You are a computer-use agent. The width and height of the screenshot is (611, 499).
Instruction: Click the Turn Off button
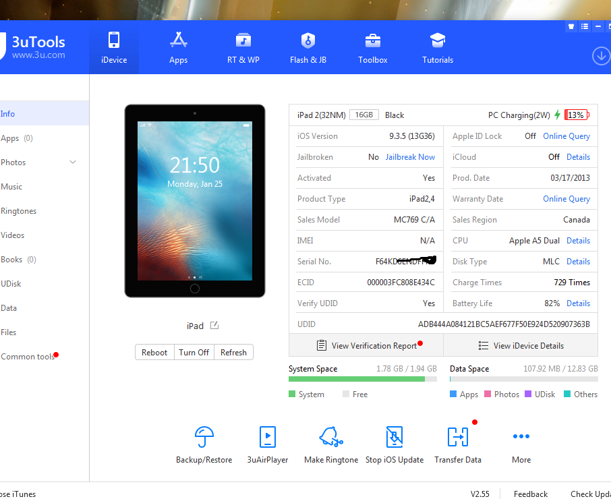[194, 352]
